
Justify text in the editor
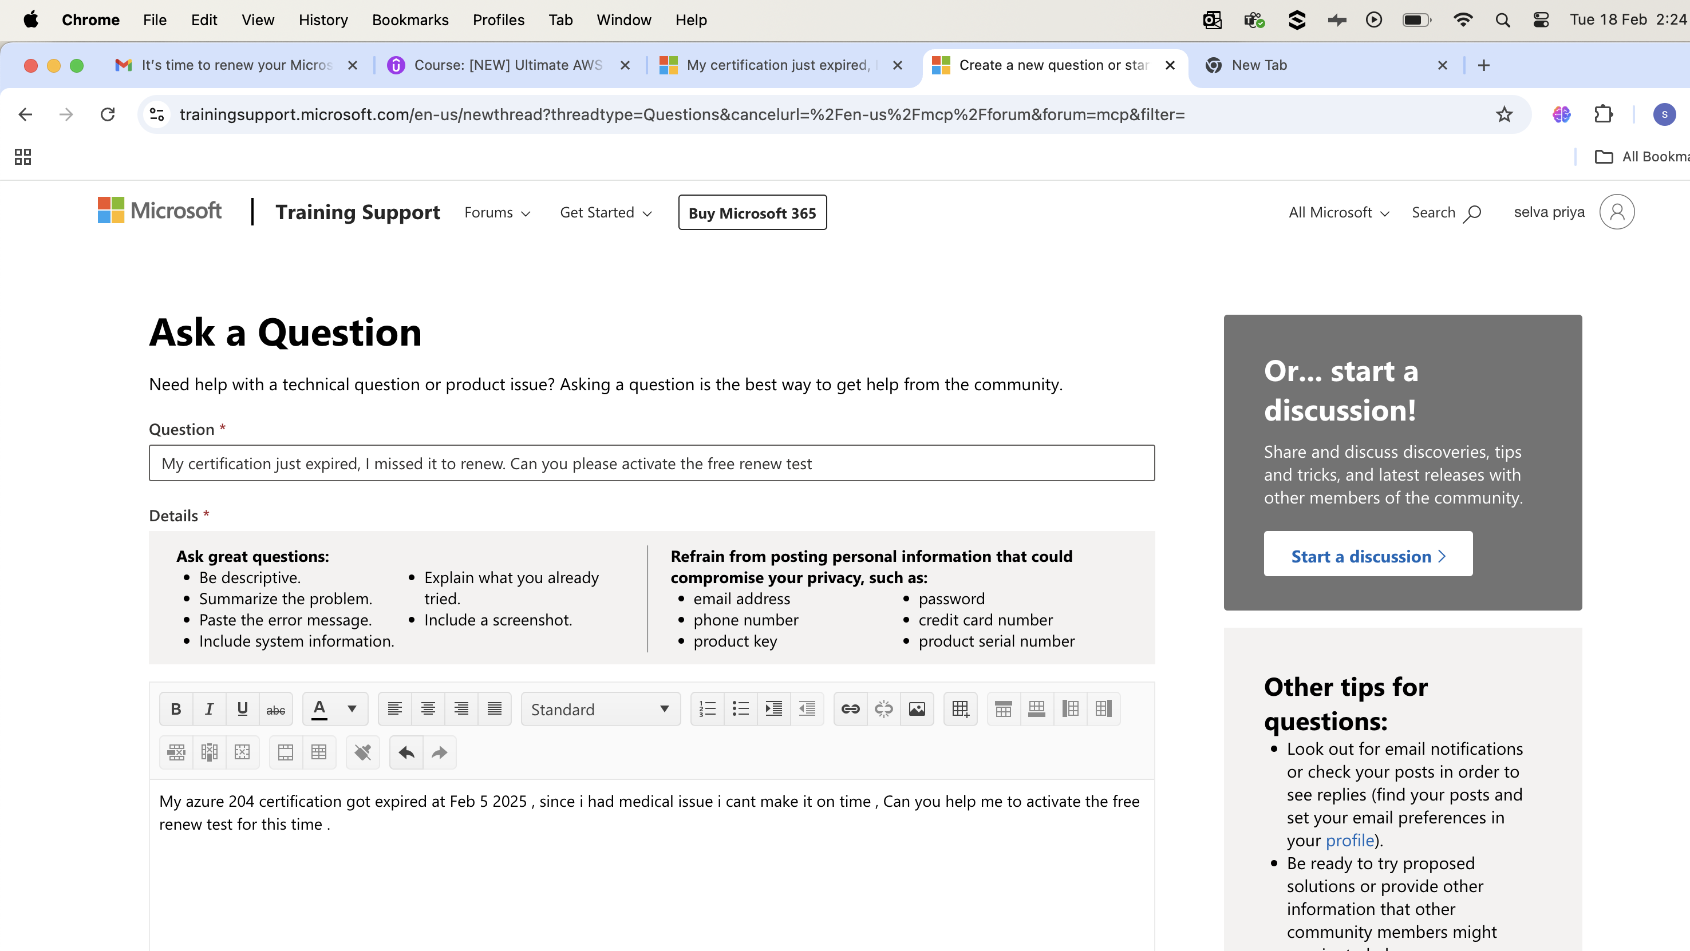pyautogui.click(x=495, y=709)
